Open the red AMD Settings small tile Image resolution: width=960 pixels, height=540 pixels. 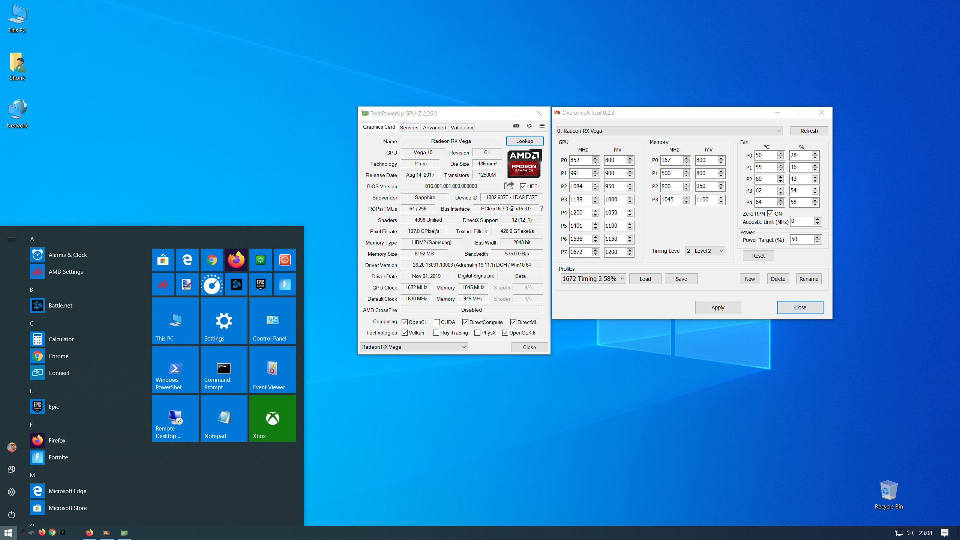point(163,284)
